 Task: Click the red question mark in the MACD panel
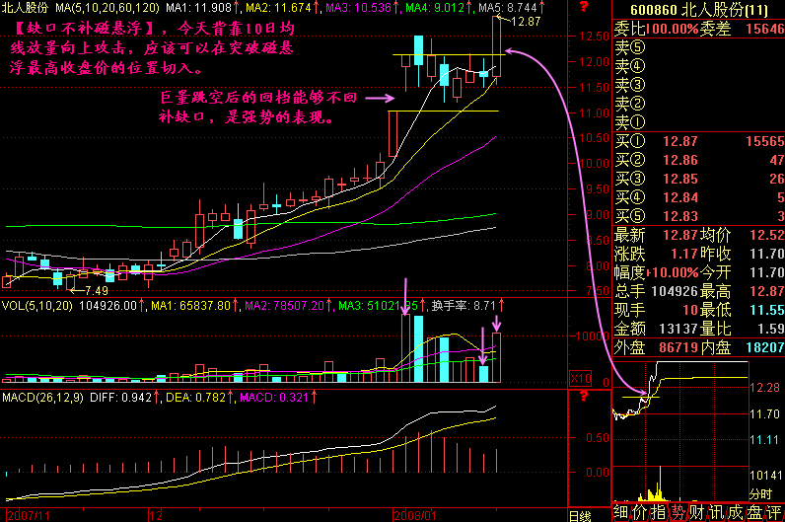[x=584, y=397]
